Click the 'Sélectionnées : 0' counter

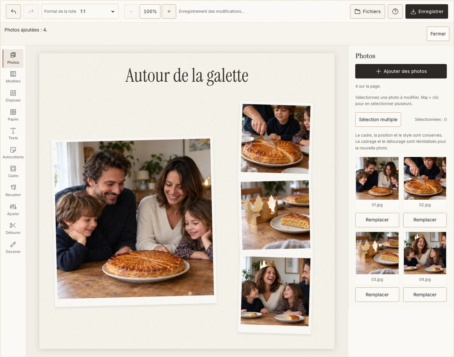[431, 119]
